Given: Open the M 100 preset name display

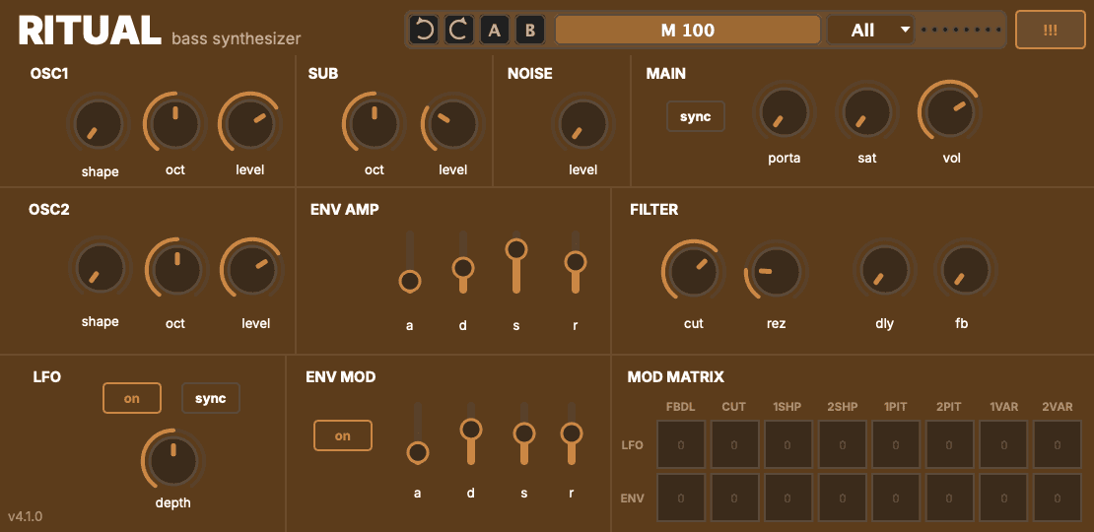Looking at the screenshot, I should [x=687, y=30].
